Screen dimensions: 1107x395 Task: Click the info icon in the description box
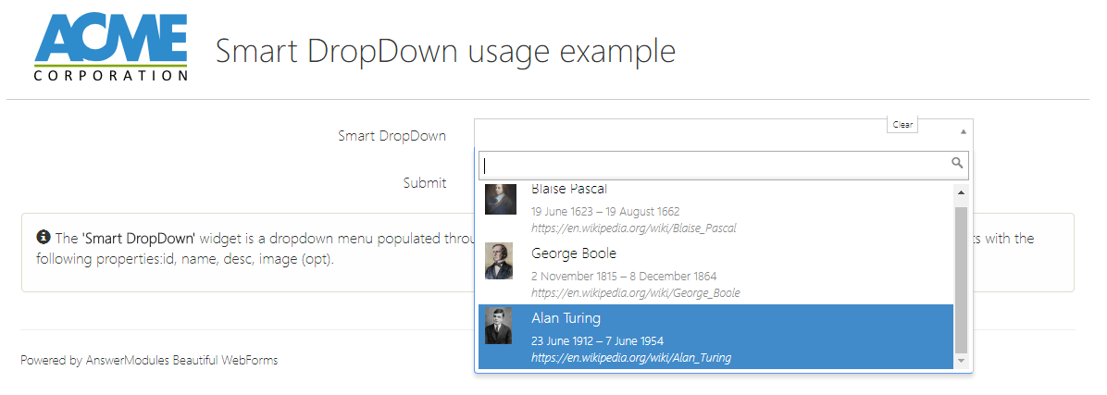click(x=43, y=238)
